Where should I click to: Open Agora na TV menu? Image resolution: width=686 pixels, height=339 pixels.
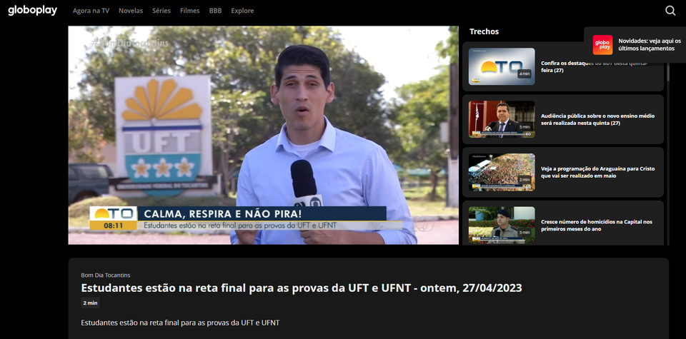[x=91, y=11]
